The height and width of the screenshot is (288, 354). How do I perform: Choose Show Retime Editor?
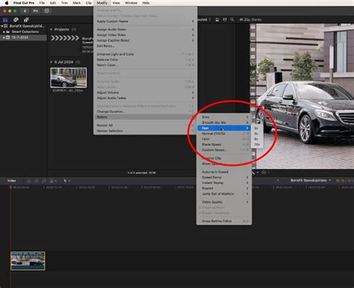(224, 221)
